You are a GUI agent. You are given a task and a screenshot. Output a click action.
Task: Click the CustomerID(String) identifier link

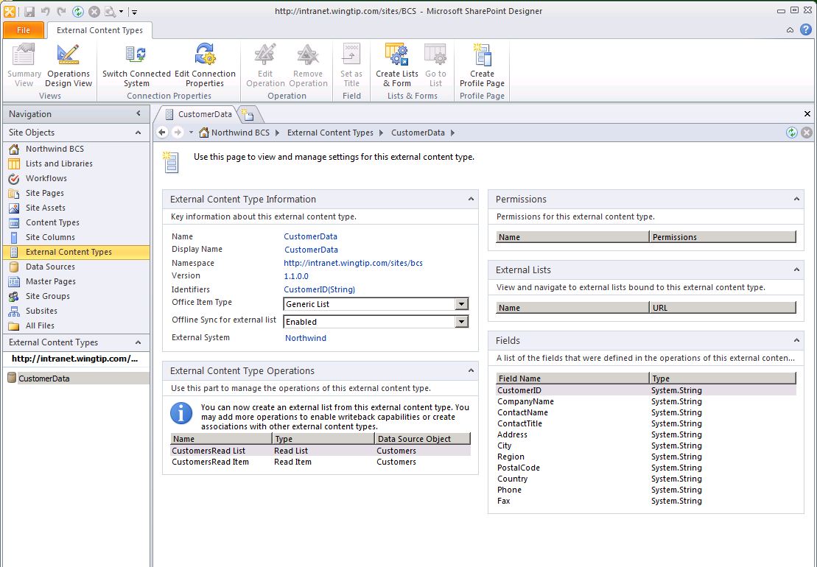click(x=319, y=289)
